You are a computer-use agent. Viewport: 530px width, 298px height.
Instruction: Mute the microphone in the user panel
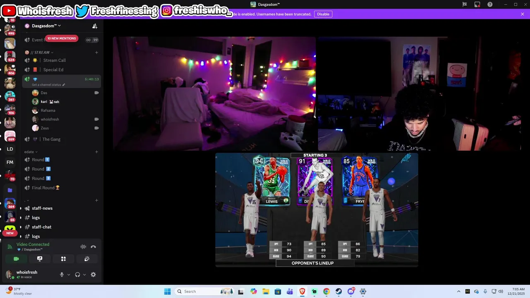(x=62, y=274)
